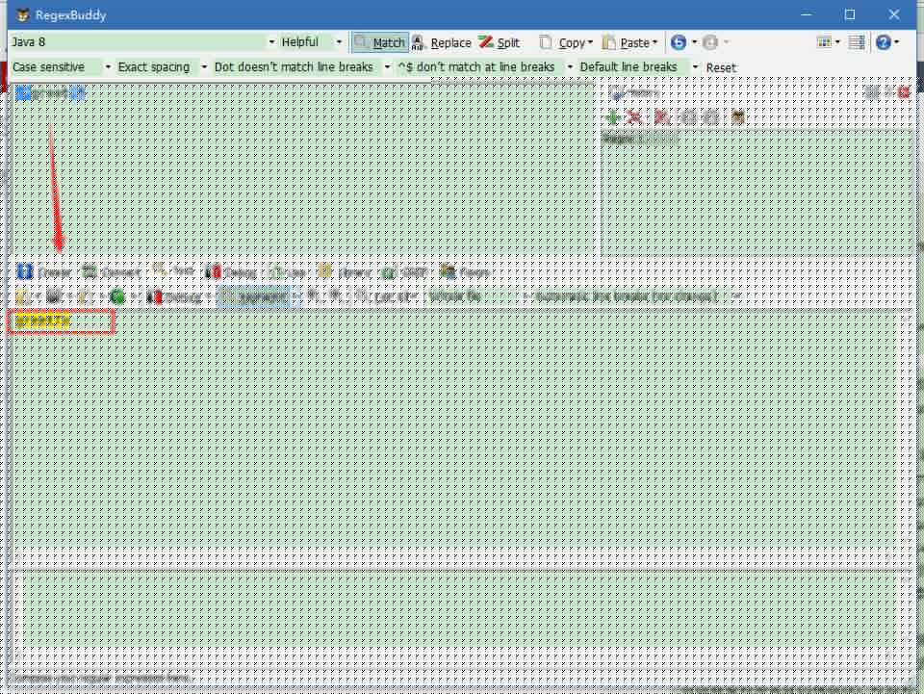Open the blue Help icon
This screenshot has height=694, width=924.
(883, 42)
